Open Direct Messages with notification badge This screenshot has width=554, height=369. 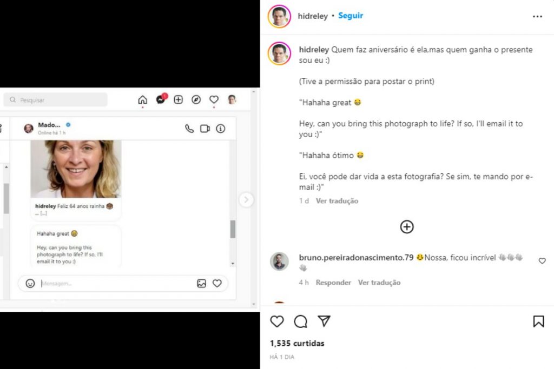click(161, 99)
